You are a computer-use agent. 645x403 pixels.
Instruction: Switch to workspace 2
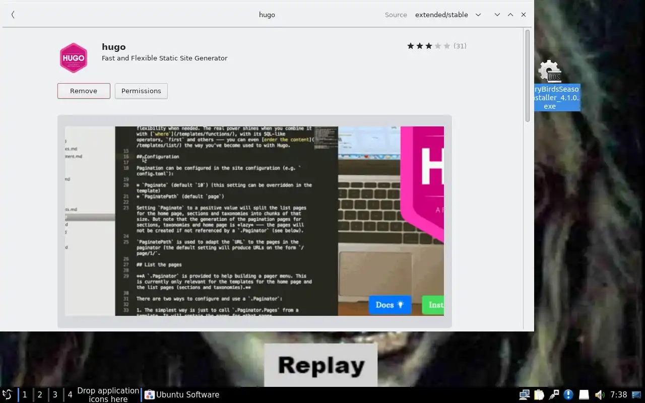pyautogui.click(x=40, y=394)
